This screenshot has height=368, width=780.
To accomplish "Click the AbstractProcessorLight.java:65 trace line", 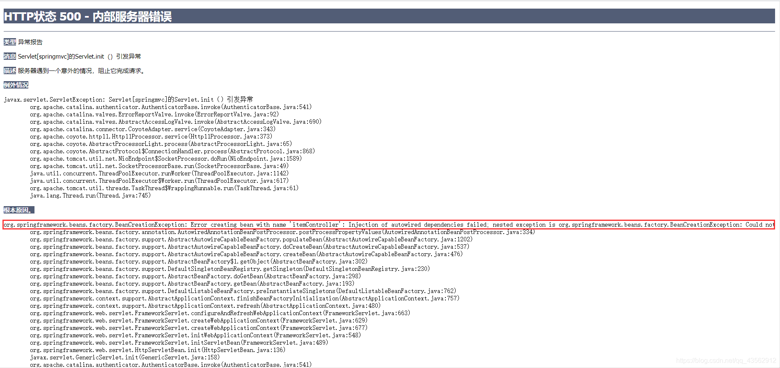I will pyautogui.click(x=161, y=144).
